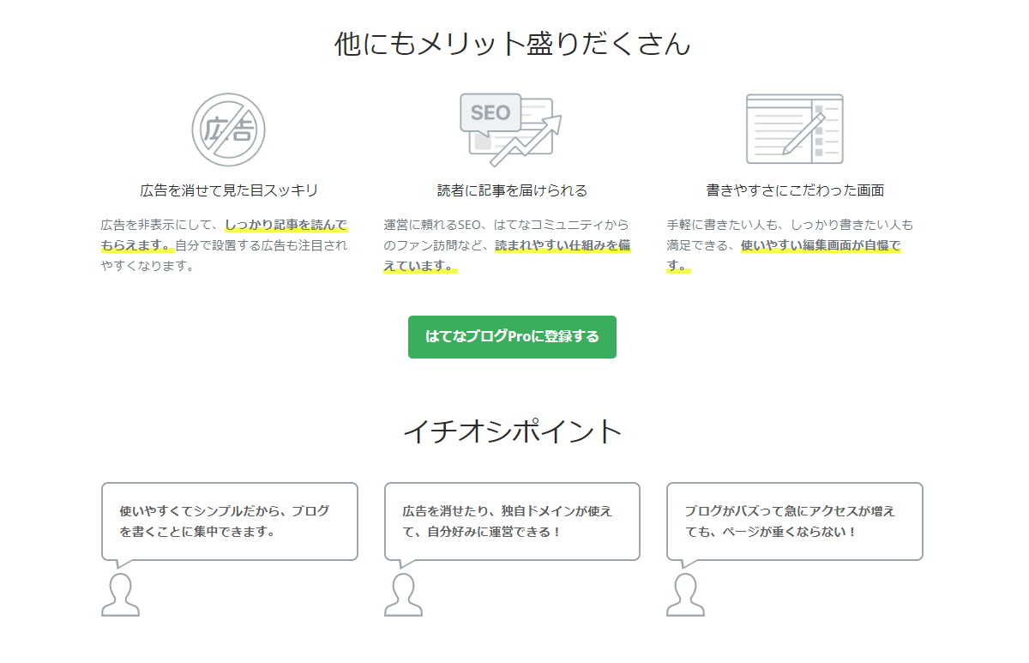Screen dimensions: 1029x663
Task: Click the SEO growth chart icon
Action: pos(511,130)
